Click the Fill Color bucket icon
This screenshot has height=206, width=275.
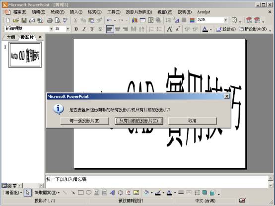click(146, 193)
